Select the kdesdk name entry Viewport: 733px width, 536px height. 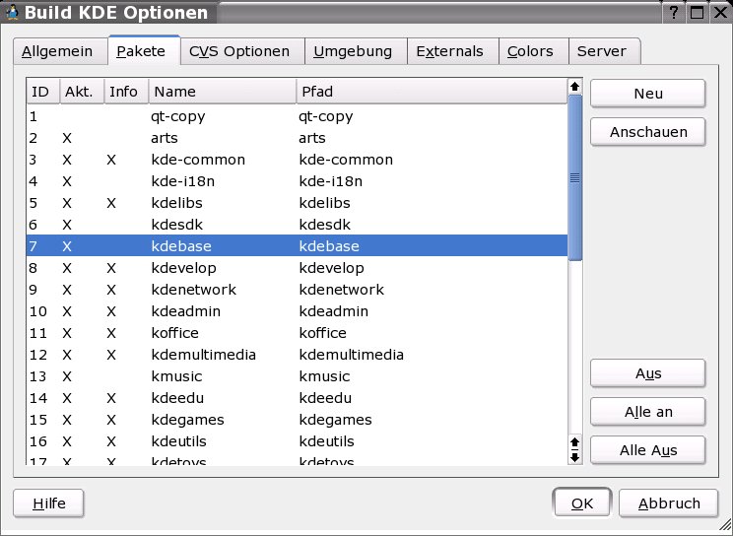tap(176, 225)
